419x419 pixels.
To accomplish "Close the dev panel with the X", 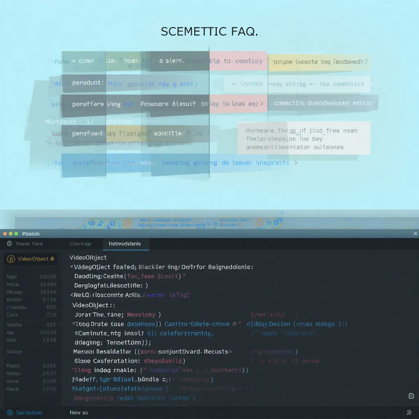I will 415,234.
